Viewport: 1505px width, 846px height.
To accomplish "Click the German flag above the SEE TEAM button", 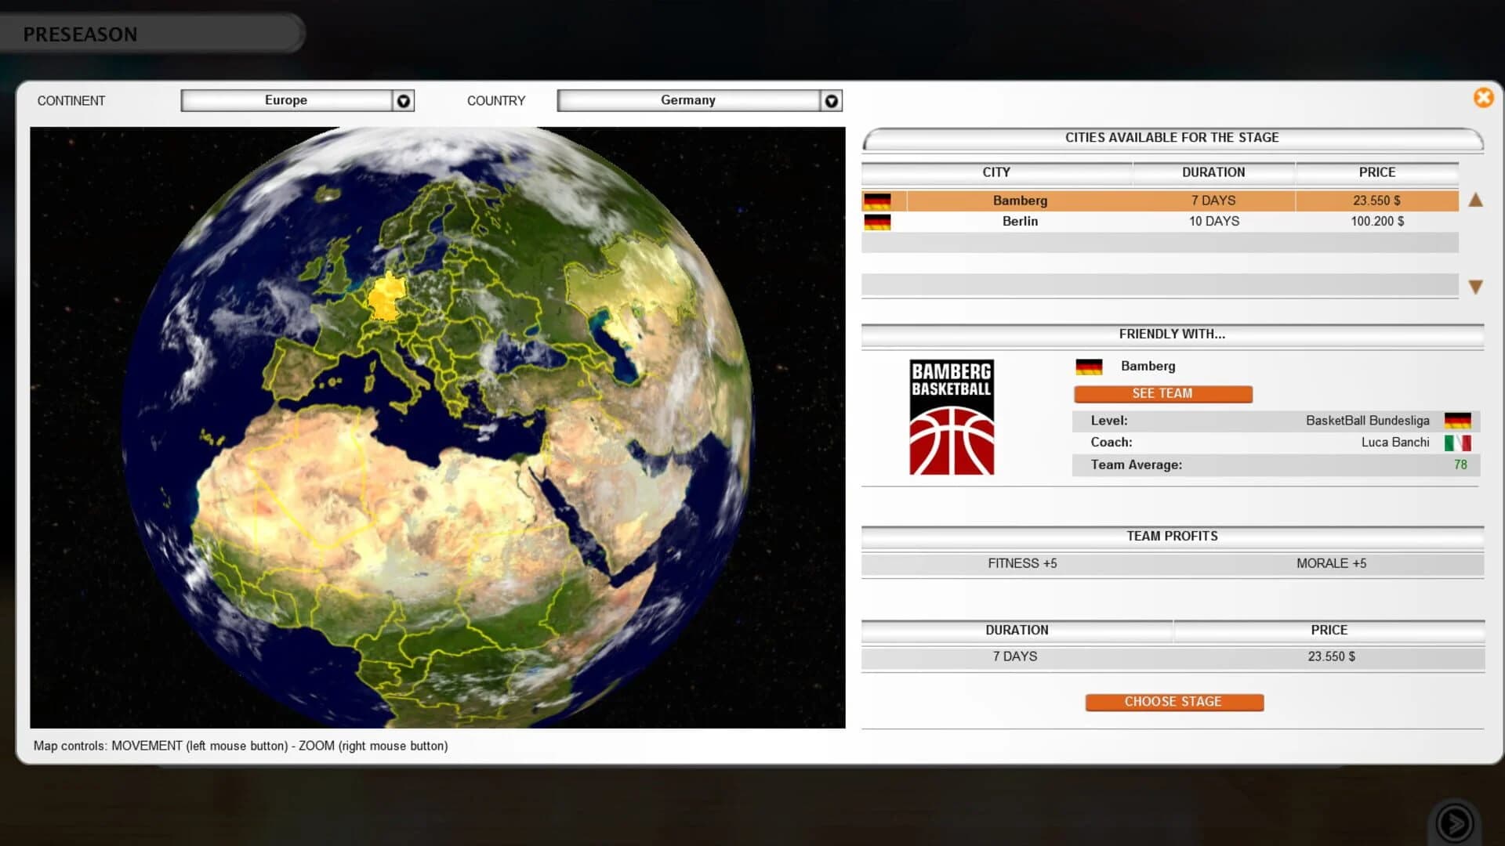I will coord(1090,365).
